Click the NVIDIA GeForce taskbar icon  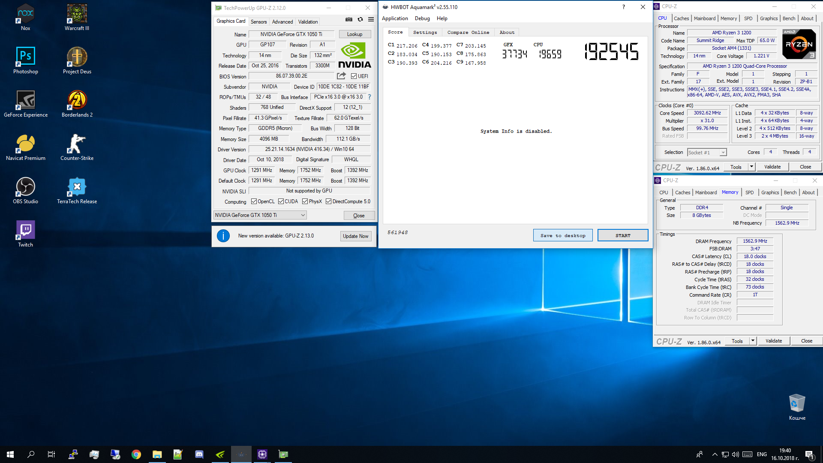tap(220, 454)
